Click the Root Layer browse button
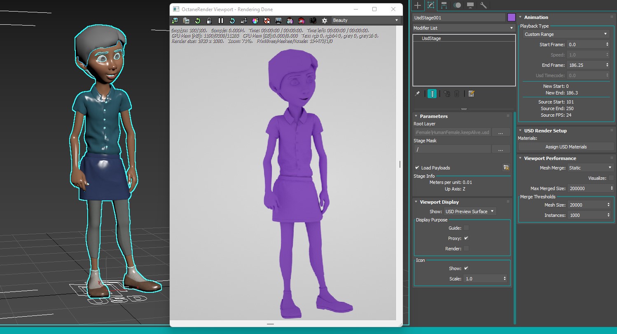Viewport: 617px width, 334px height. pyautogui.click(x=500, y=133)
